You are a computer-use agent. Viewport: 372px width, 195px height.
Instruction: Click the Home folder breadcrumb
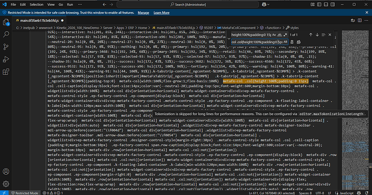tap(142, 27)
